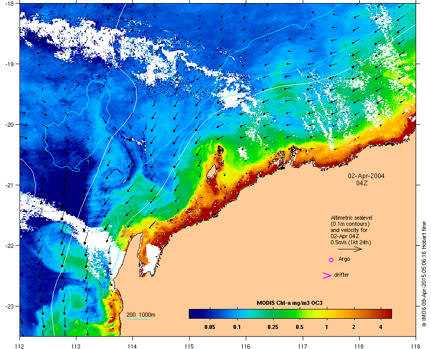Screen dimensions: 431x349
Task: Click the colorbar title 'MODIS Chl-a mg/m3 OC3'
Action: 289,303
